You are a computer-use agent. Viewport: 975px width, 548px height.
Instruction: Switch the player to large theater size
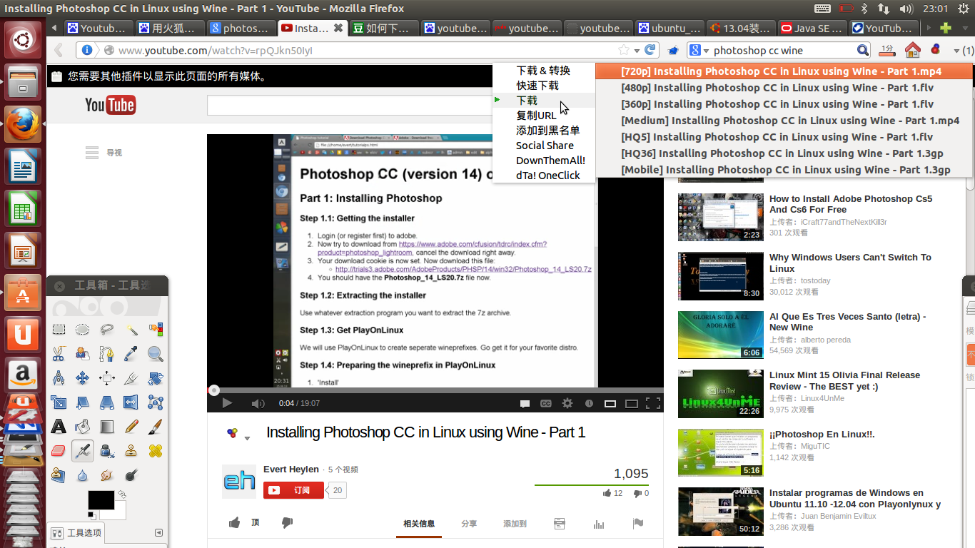(631, 404)
